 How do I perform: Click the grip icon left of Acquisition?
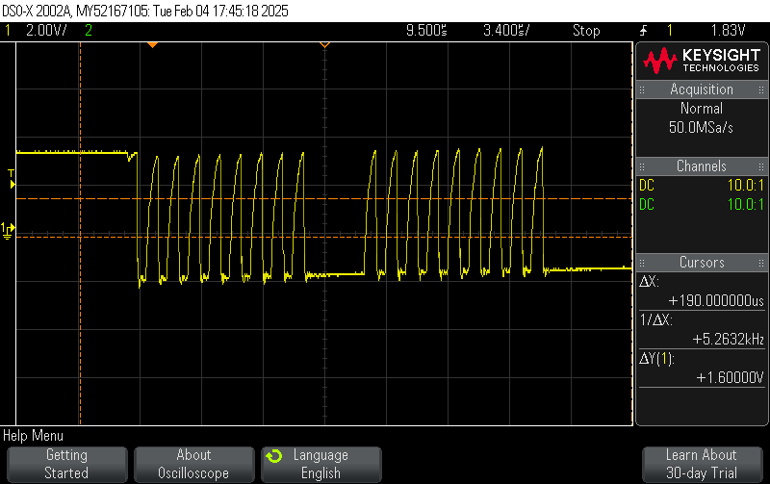tap(644, 89)
